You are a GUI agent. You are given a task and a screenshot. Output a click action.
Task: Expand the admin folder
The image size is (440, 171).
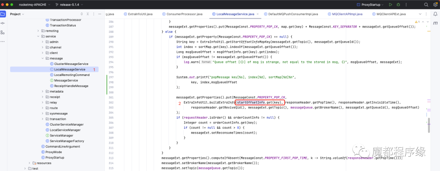(x=43, y=42)
